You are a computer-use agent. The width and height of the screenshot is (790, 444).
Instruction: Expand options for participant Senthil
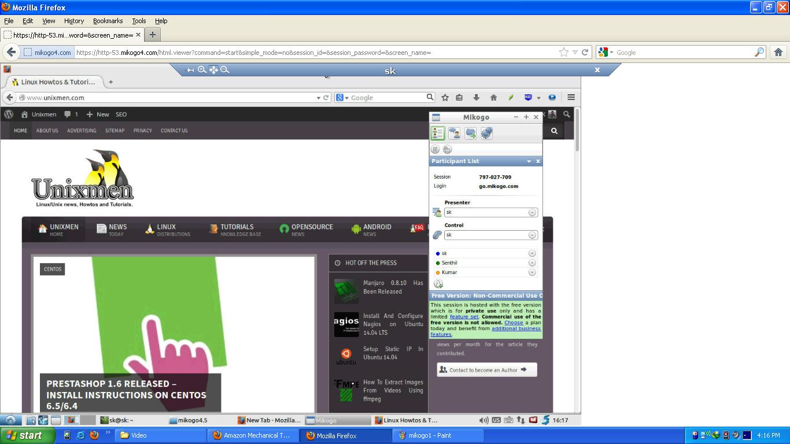click(x=532, y=262)
